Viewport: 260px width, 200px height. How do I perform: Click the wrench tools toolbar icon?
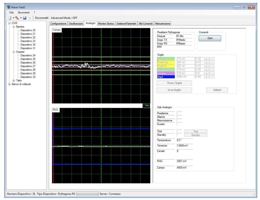(x=17, y=18)
